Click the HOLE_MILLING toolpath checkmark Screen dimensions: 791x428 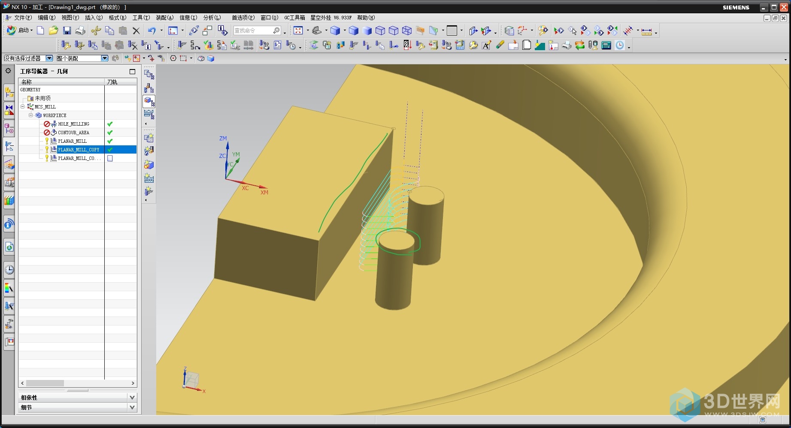click(x=110, y=124)
